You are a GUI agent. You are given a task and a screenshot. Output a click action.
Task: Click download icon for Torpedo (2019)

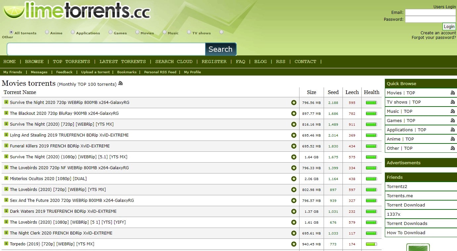[6, 243]
